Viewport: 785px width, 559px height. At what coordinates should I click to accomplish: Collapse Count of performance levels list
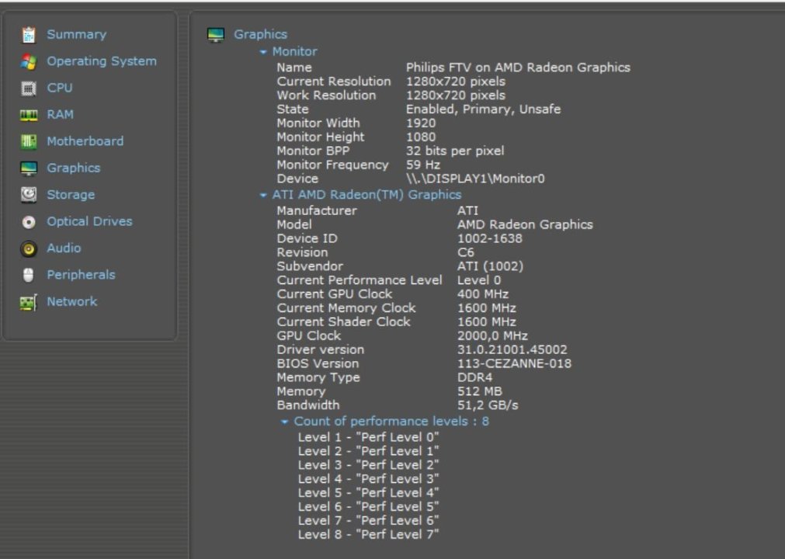[285, 422]
